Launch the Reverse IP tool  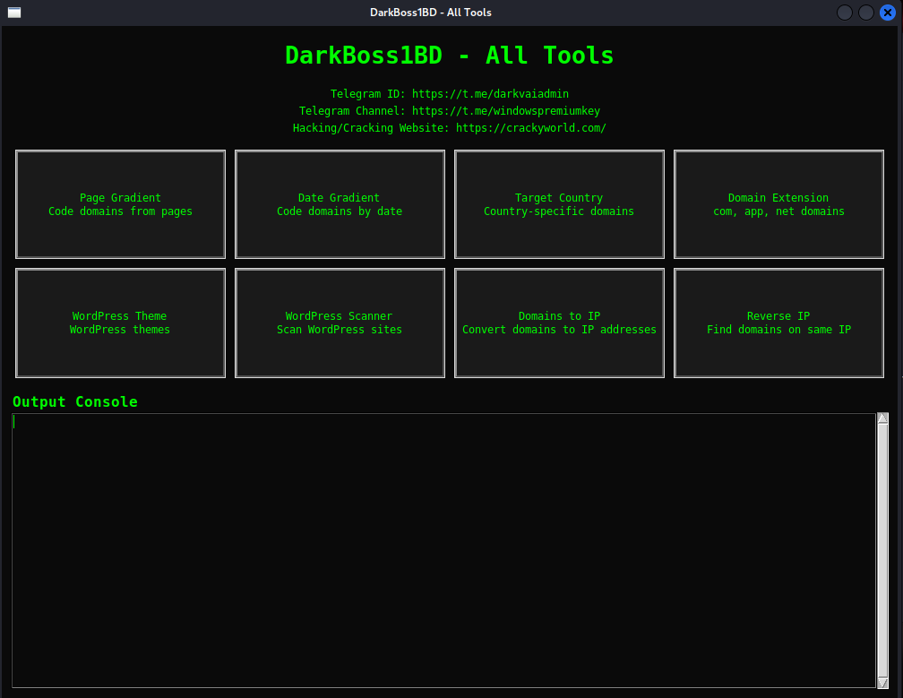(778, 323)
